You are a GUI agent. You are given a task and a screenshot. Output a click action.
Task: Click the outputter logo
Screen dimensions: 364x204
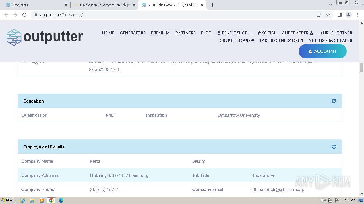[45, 37]
